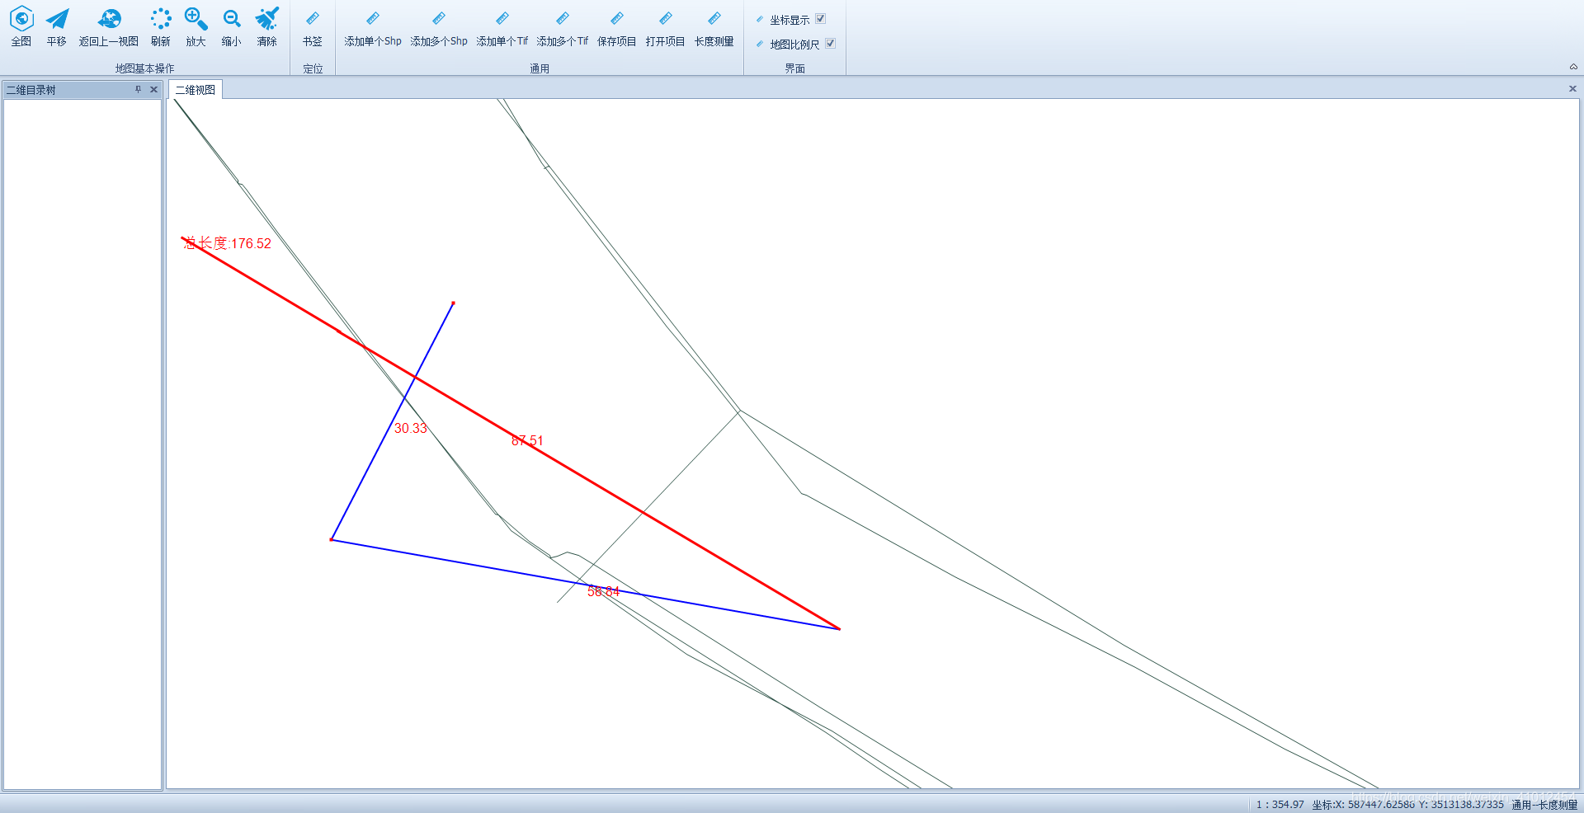
Task: Click the 坐标显示 pencil icon
Action: click(760, 19)
